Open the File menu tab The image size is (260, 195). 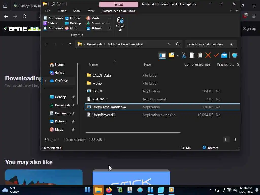pos(47,11)
